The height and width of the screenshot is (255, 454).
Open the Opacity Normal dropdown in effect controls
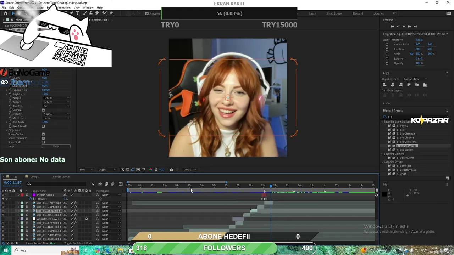pyautogui.click(x=56, y=114)
